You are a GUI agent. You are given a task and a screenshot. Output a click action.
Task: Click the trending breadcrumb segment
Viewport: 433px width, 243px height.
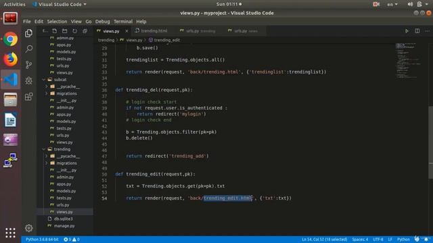106,40
